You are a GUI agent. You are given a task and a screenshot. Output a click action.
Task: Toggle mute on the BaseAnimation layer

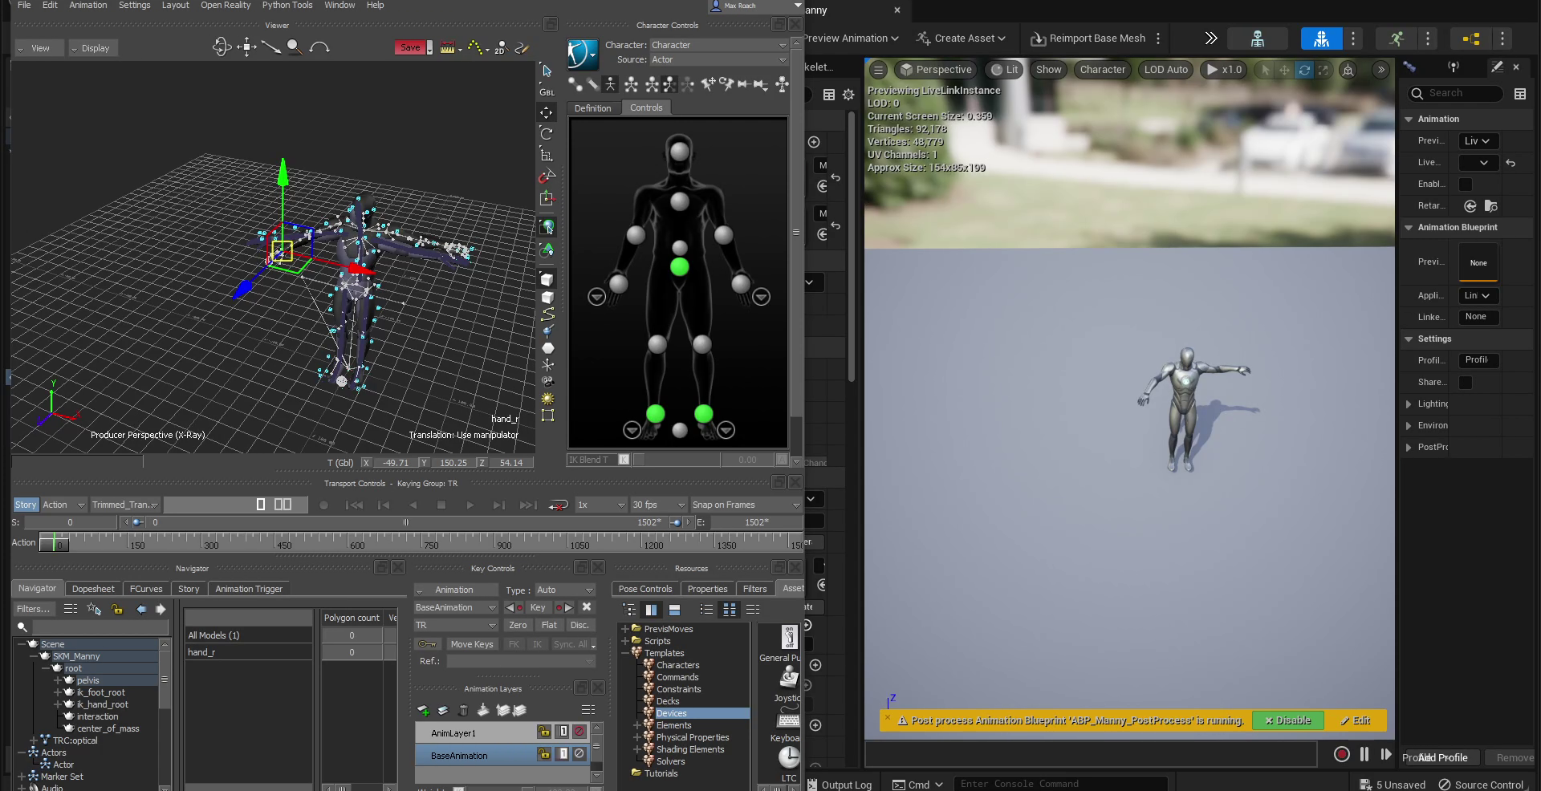pos(579,754)
